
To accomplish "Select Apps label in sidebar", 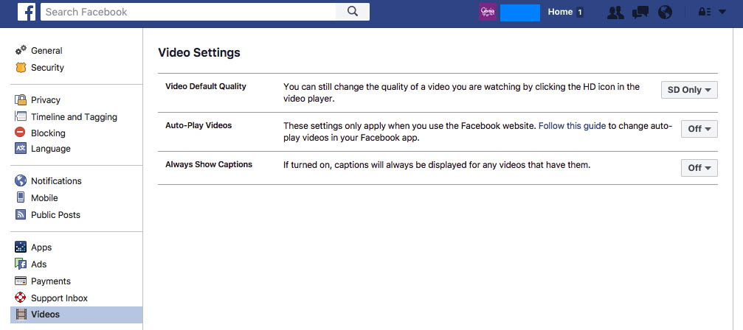I will (x=41, y=248).
